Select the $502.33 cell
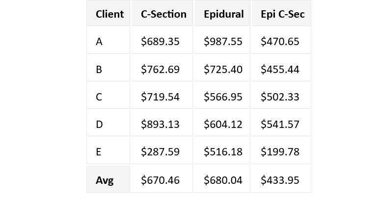This screenshot has height=200, width=379. click(x=280, y=97)
